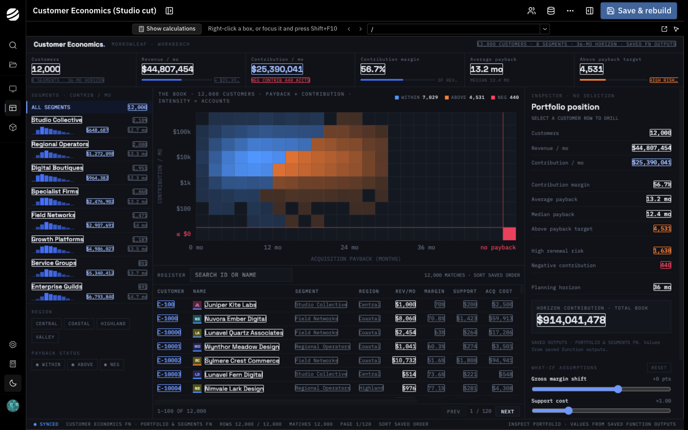Open the database icon in header
688x430 pixels.
[x=551, y=11]
